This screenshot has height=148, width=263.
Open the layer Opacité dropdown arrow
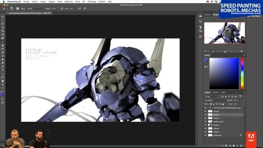point(240,100)
